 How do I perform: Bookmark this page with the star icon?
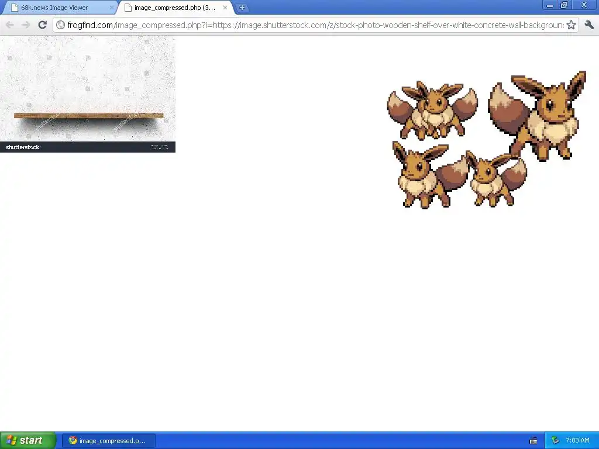pyautogui.click(x=571, y=25)
